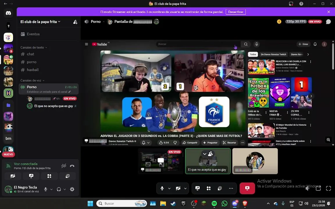Click the red disconnect call button
The width and height of the screenshot is (335, 209).
pyautogui.click(x=247, y=188)
